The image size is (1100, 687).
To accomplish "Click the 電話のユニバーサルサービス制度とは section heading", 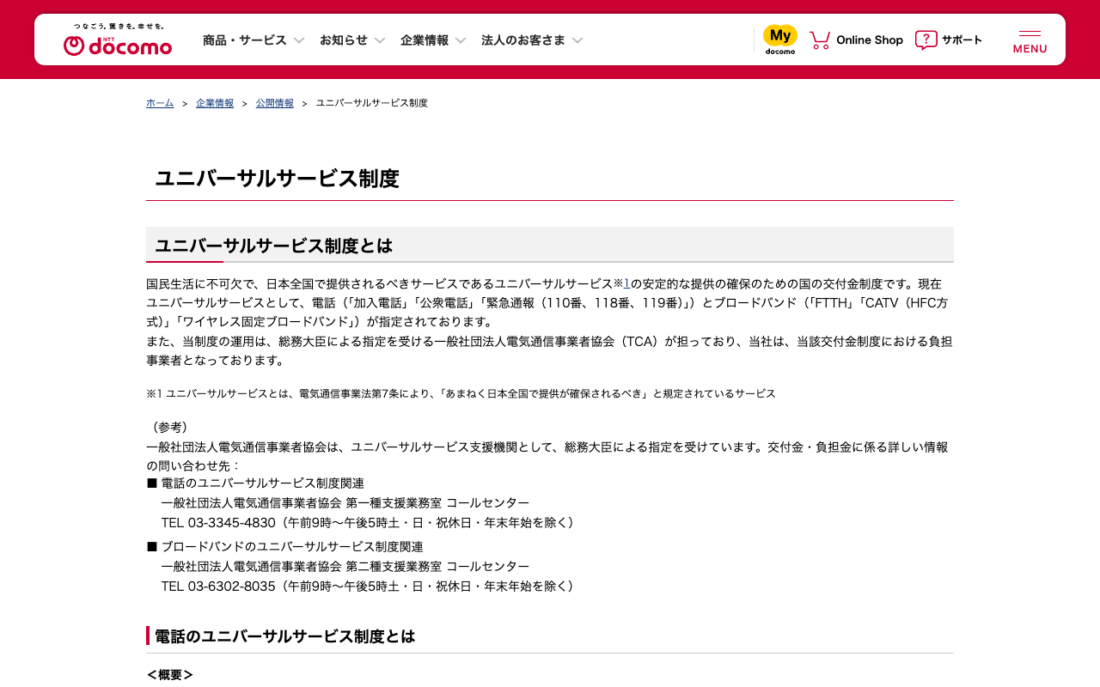I will click(284, 636).
